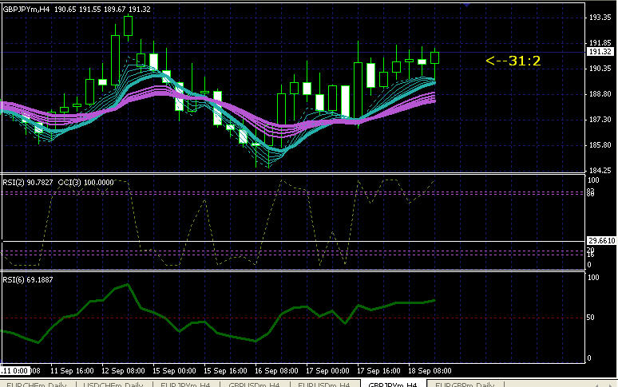Viewport: 618px width, 387px height.
Task: Click the 17 Sep 16:00 time label
Action: click(378, 371)
